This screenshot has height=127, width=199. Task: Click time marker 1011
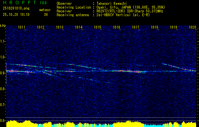[22, 27]
